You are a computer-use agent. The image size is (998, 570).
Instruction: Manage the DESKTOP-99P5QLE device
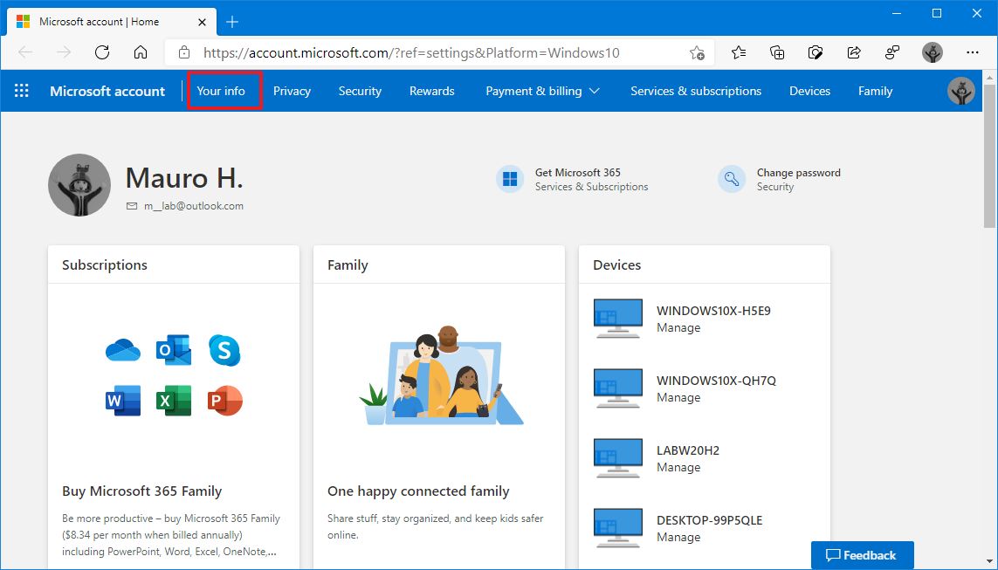(x=678, y=538)
